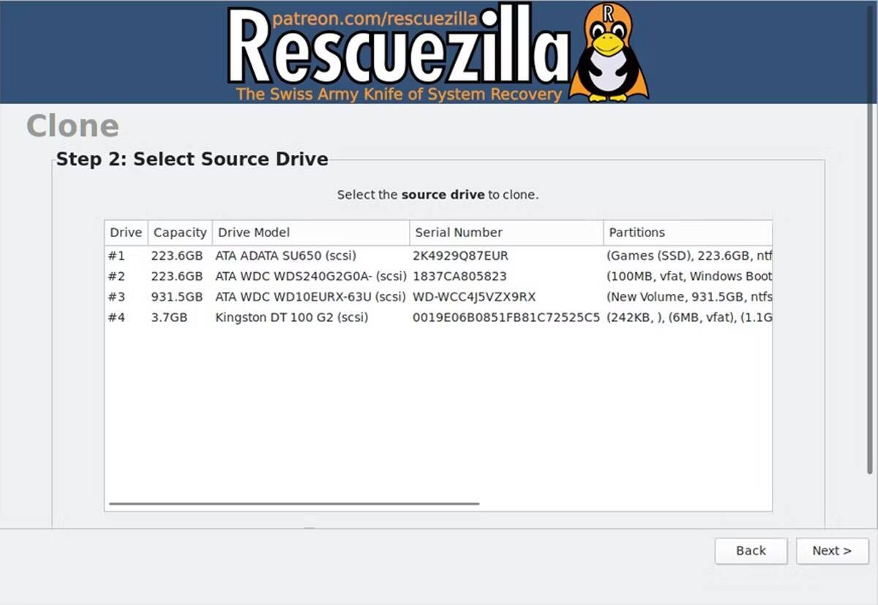878x605 pixels.
Task: Proceed with the Next > button
Action: click(x=832, y=551)
